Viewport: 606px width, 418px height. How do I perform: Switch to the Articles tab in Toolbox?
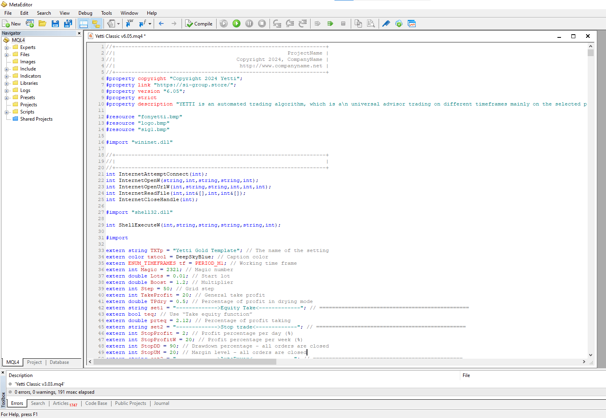click(65, 403)
